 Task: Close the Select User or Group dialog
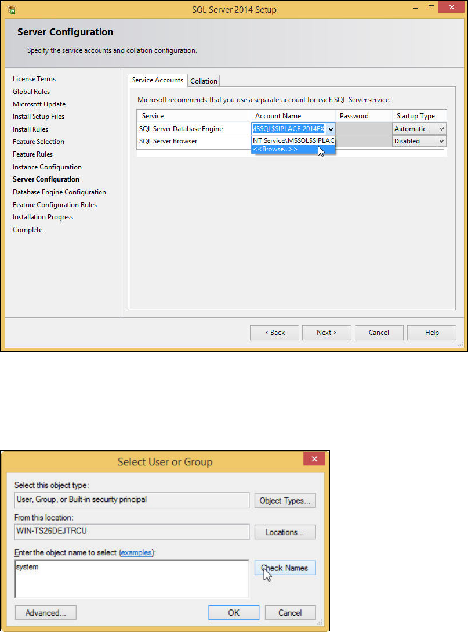pyautogui.click(x=314, y=459)
